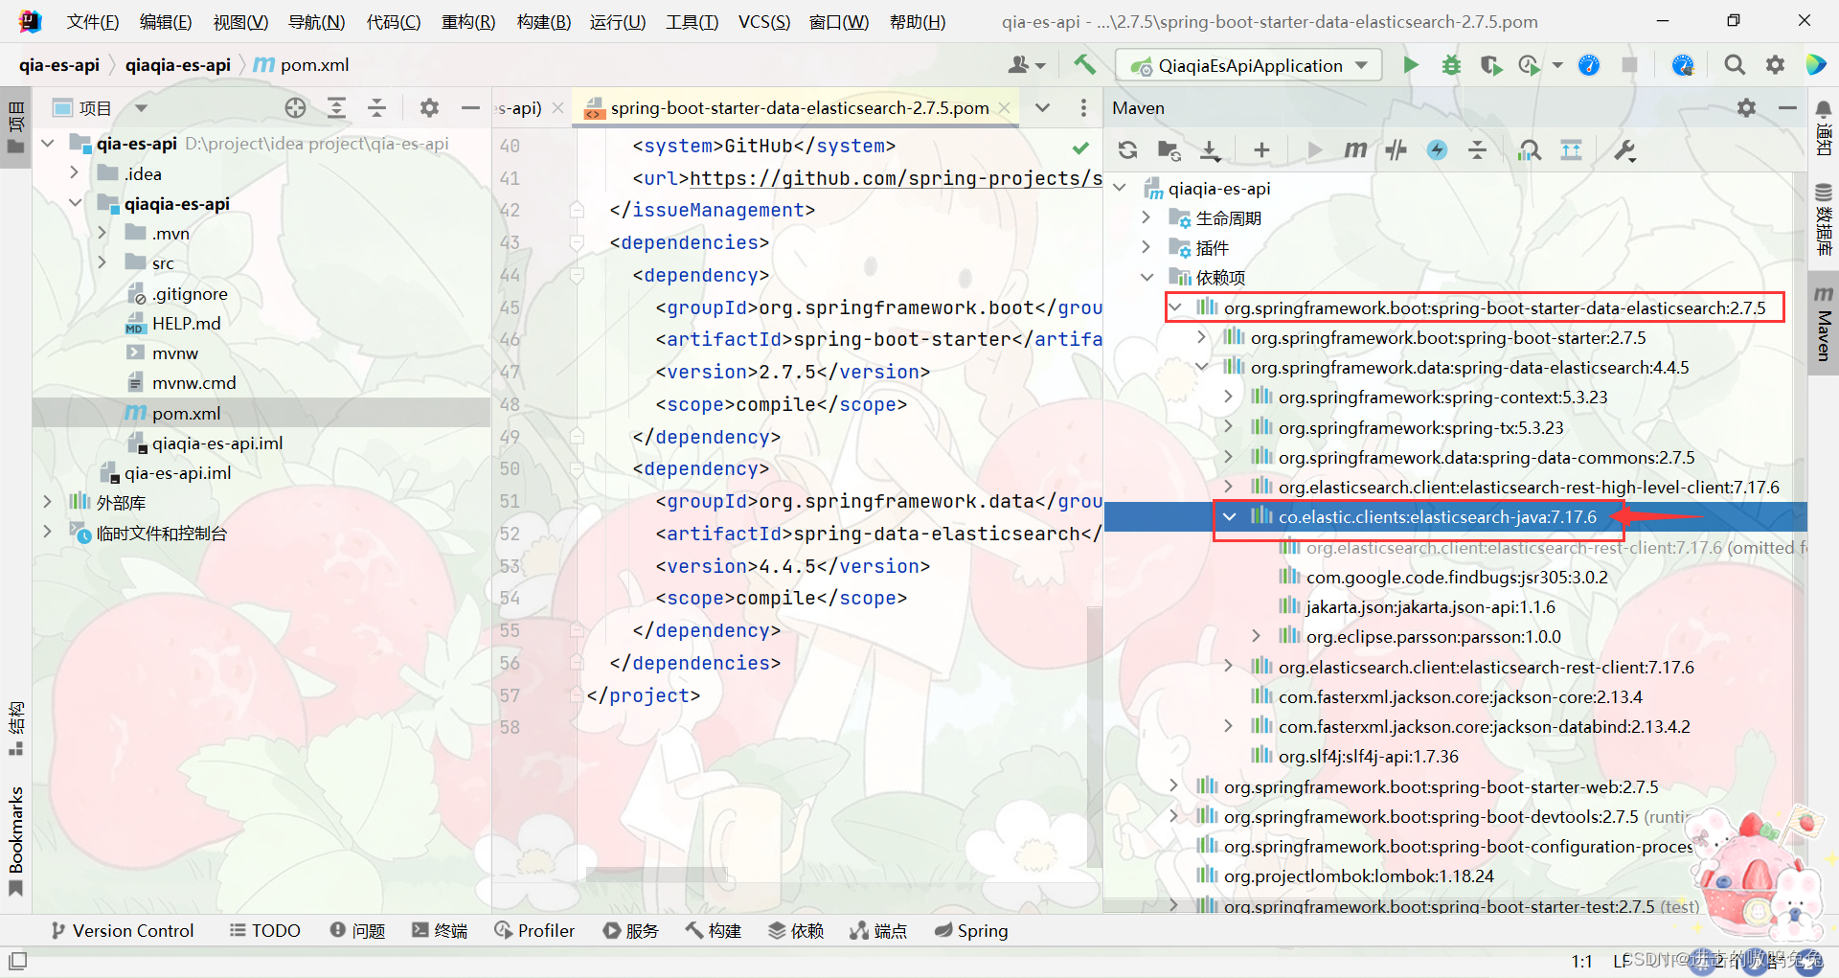Expand the 外部库 node
The image size is (1839, 978).
click(47, 502)
